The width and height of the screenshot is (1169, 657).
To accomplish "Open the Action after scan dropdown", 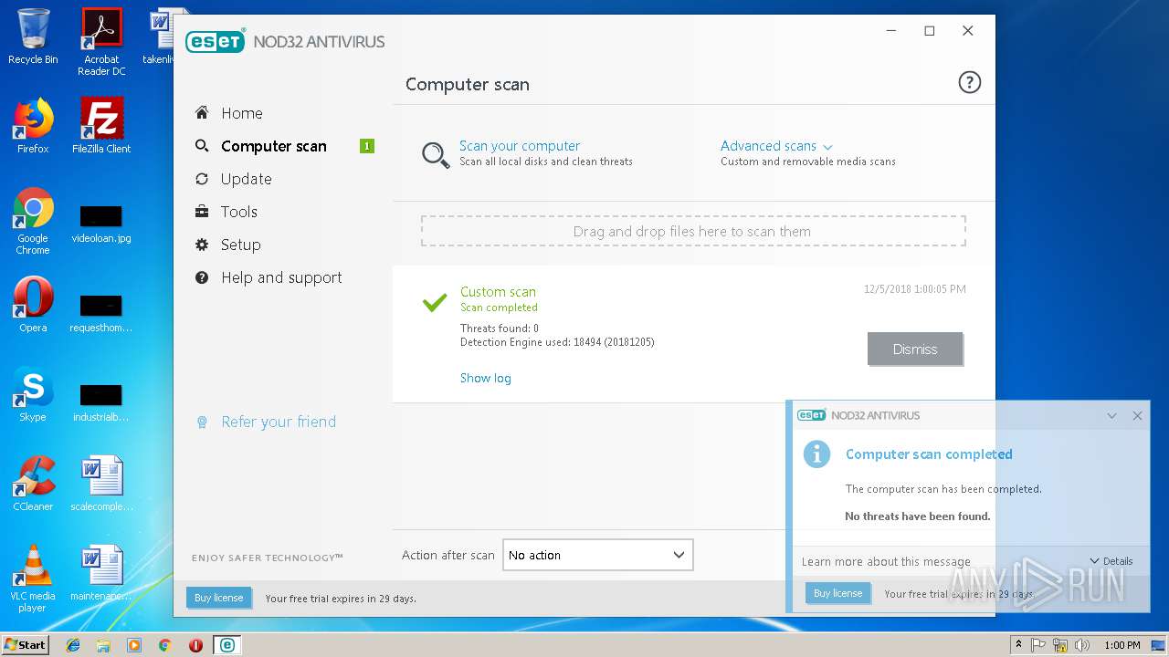I will click(597, 555).
